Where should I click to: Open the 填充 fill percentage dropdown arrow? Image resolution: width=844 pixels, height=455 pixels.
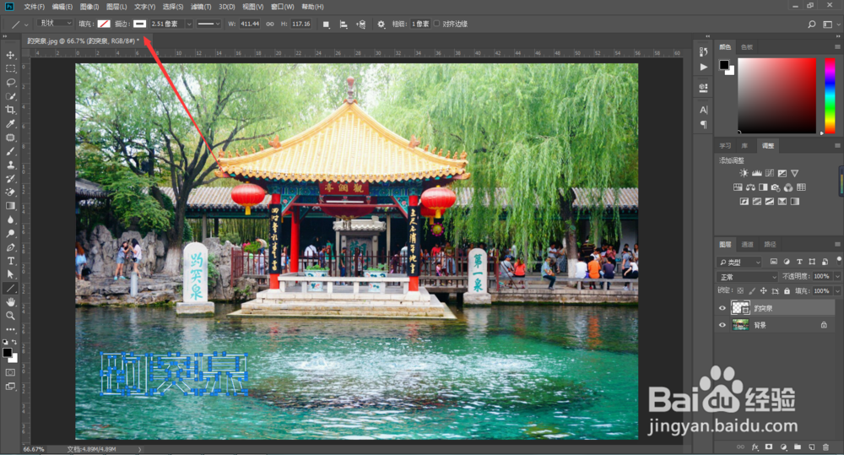click(837, 290)
